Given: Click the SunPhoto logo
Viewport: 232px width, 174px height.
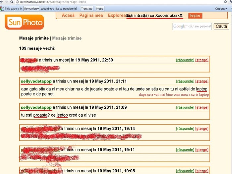Looking at the screenshot, I should [24, 22].
